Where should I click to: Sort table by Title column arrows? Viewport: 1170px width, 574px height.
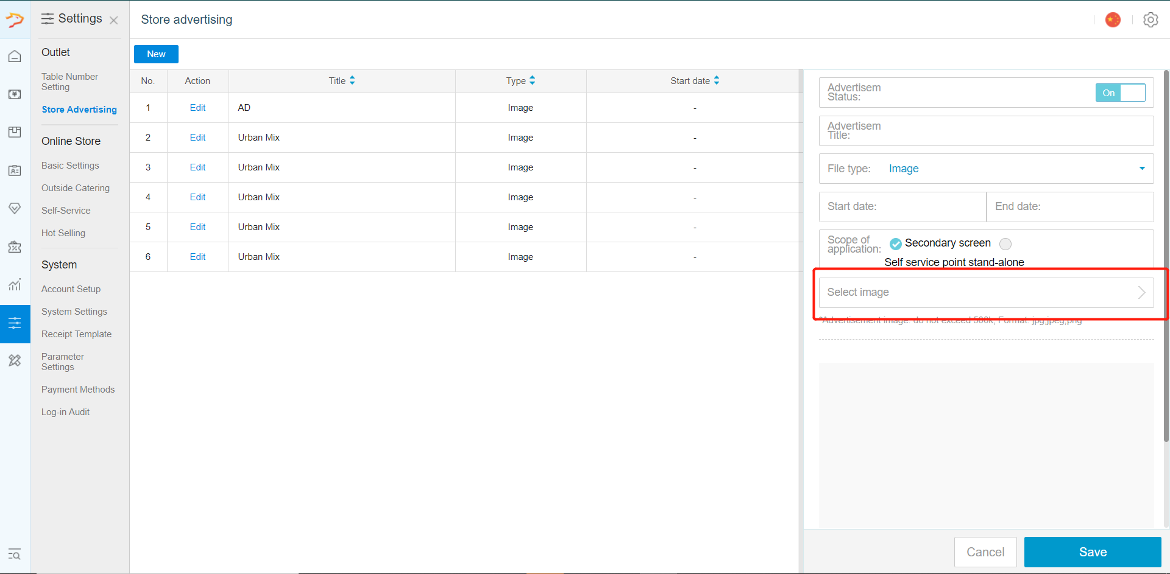[352, 80]
